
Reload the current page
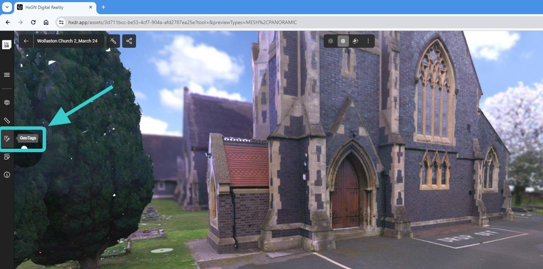pyautogui.click(x=33, y=22)
